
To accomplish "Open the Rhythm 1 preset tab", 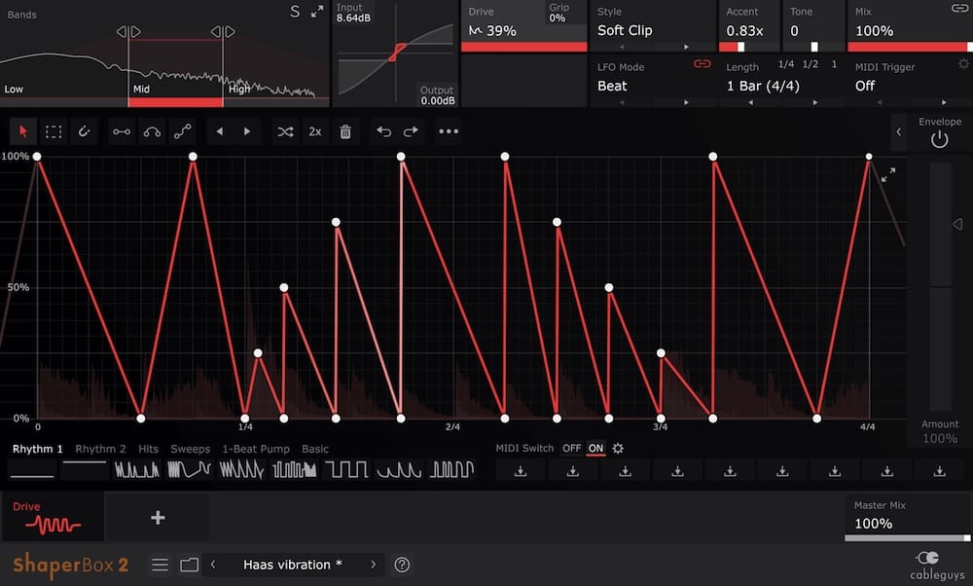I will coord(37,449).
